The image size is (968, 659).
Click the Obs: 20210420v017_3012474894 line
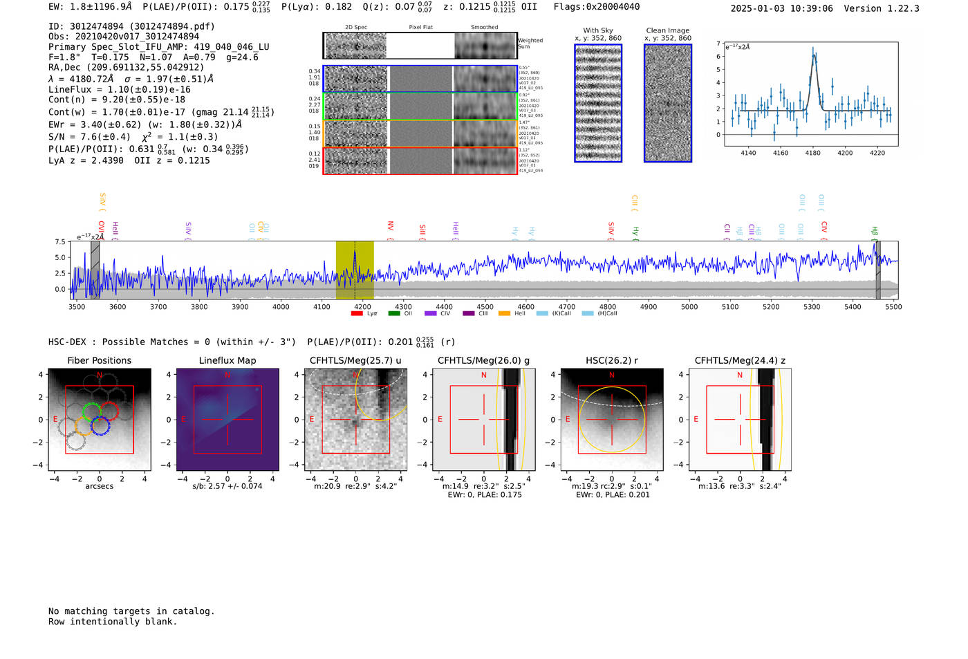click(x=124, y=37)
